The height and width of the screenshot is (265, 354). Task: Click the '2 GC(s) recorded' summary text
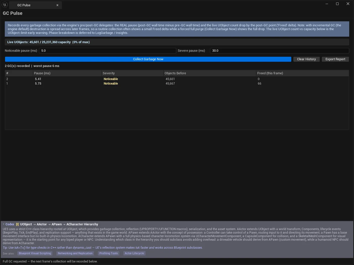pos(17,66)
